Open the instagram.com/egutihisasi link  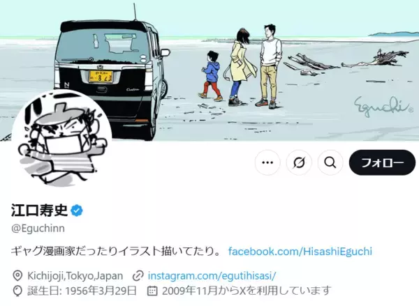212,275
